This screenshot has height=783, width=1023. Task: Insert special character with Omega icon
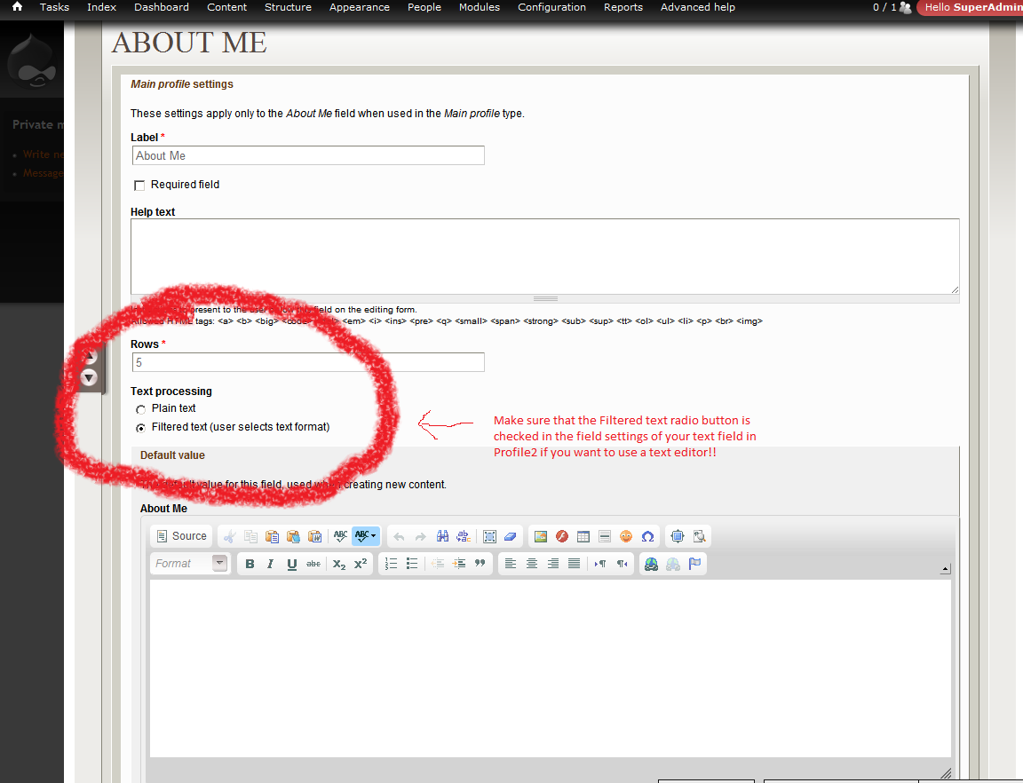pos(647,536)
